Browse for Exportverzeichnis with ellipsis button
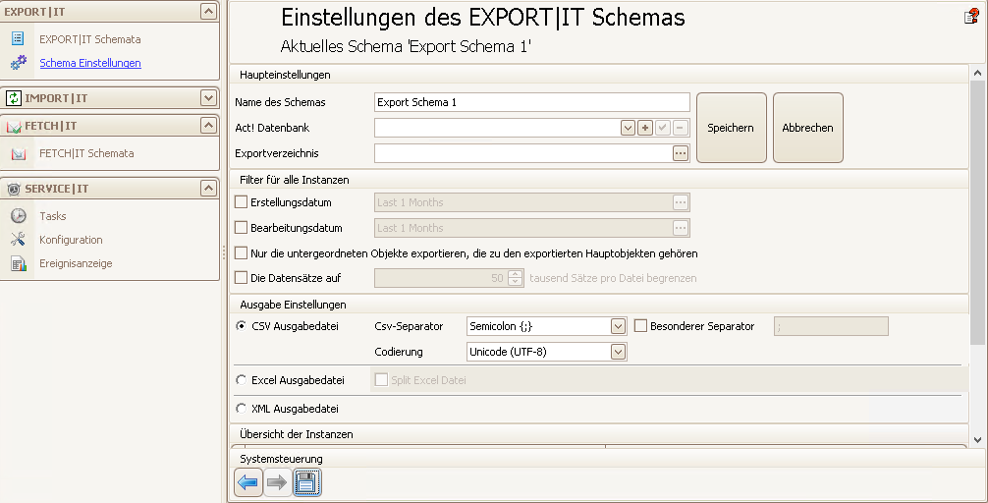Viewport: 988px width, 503px height. point(680,153)
